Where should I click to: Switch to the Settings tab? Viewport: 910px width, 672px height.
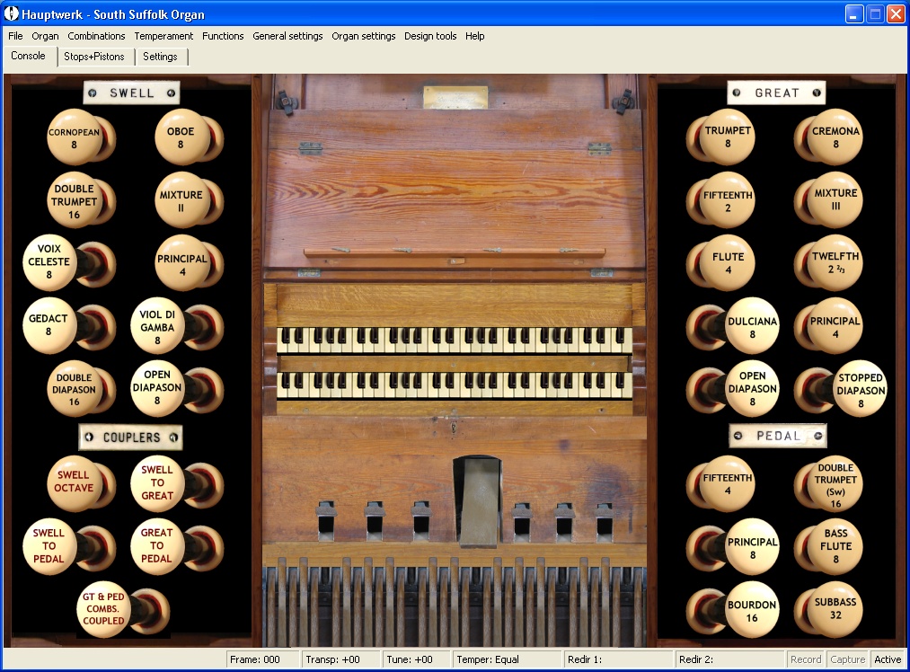point(160,57)
